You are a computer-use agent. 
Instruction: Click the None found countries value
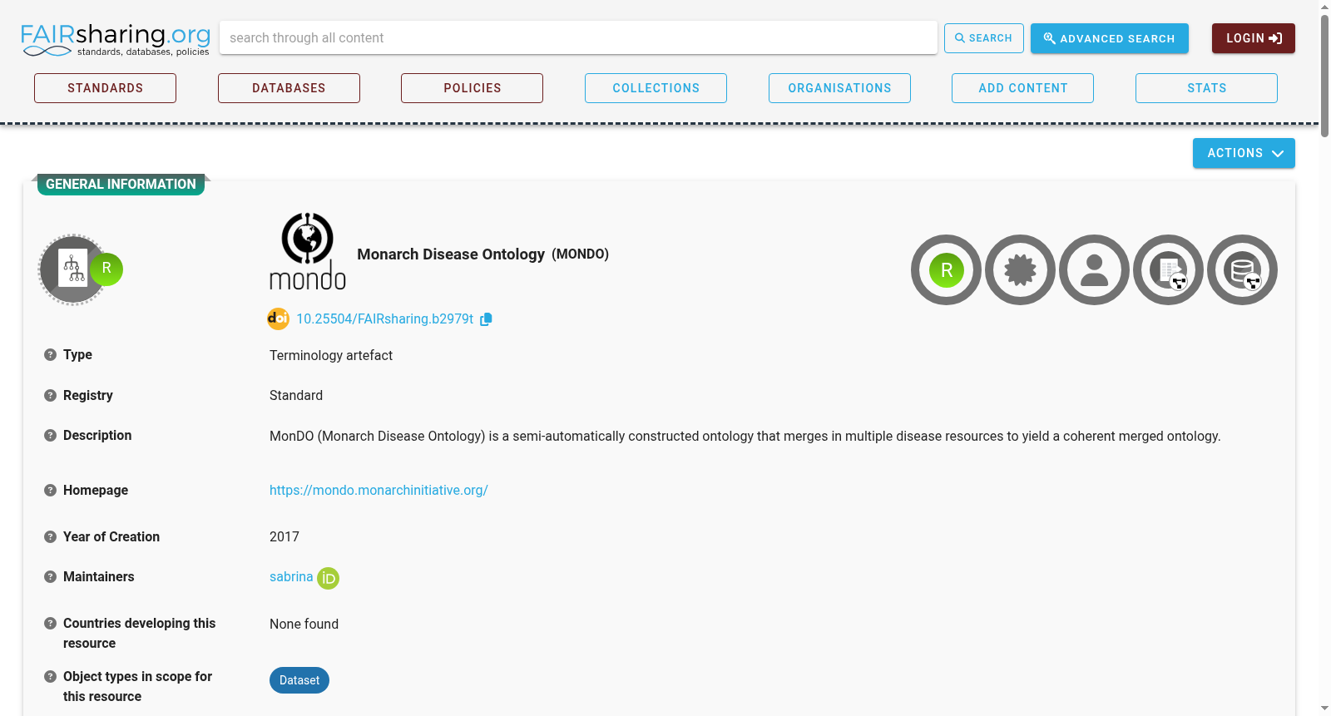click(304, 625)
